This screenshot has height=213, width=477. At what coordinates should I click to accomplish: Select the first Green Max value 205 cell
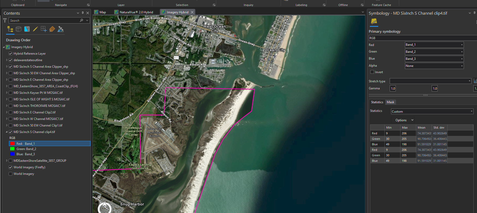tap(408, 139)
